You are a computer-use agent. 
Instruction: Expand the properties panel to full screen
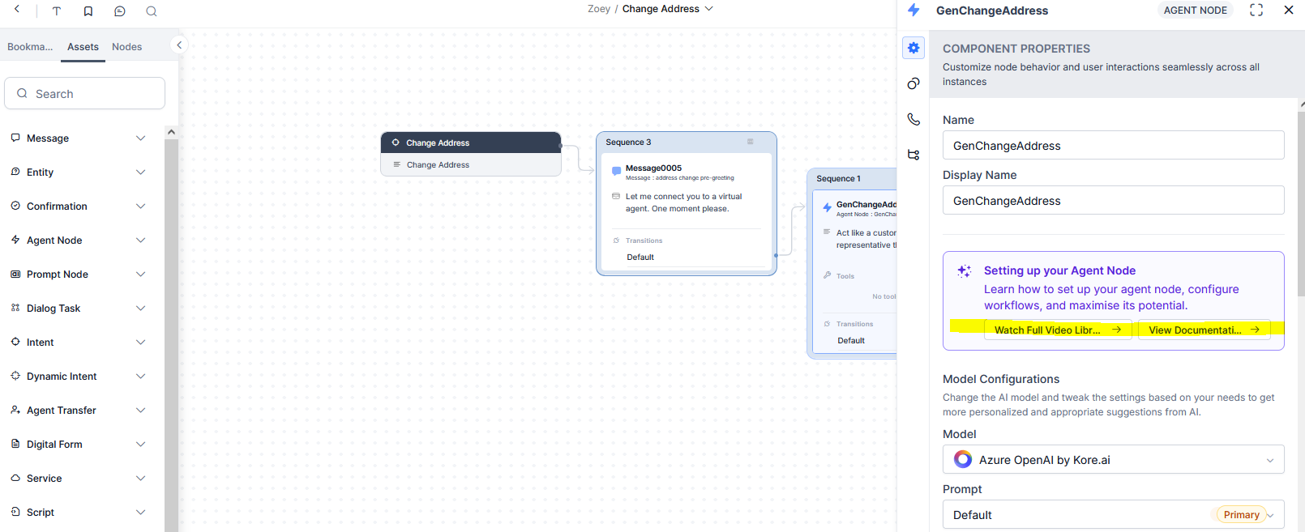point(1256,10)
